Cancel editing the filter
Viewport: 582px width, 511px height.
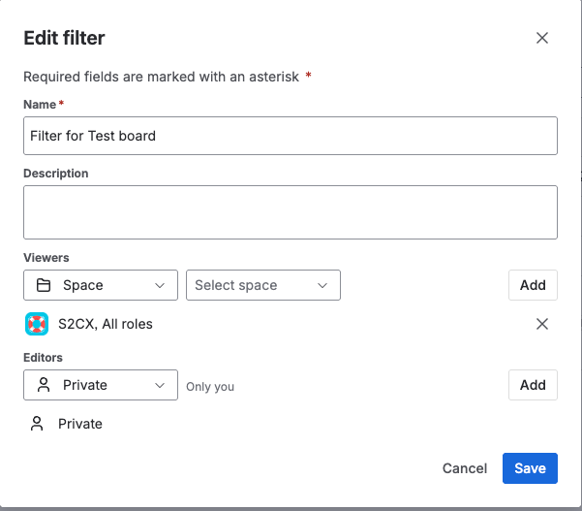(x=465, y=468)
